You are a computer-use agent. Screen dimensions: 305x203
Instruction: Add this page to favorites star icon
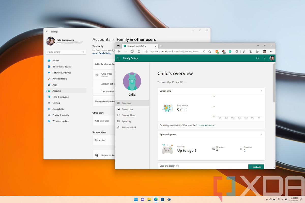tap(209, 51)
